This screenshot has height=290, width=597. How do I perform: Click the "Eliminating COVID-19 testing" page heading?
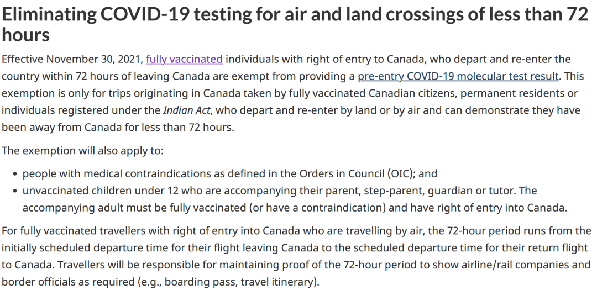tap(295, 24)
